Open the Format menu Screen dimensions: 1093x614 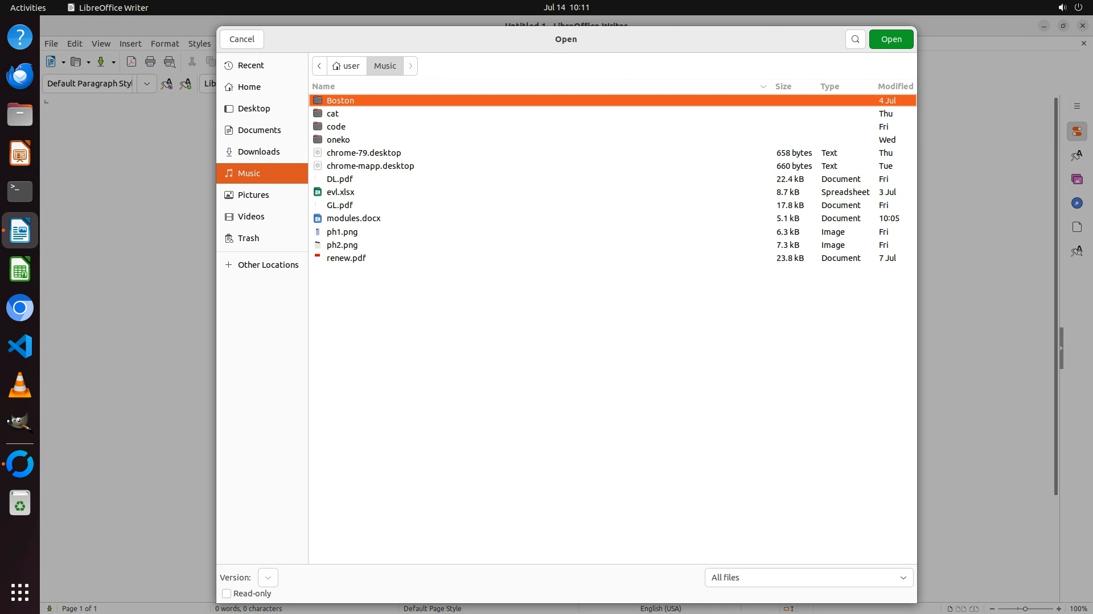pyautogui.click(x=165, y=44)
